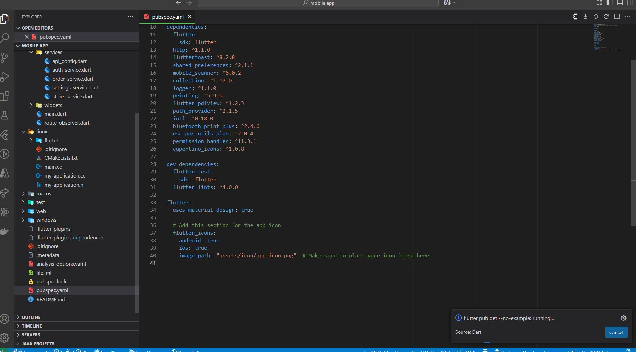The image size is (636, 352).
Task: Toggle the primary side bar visibility
Action: click(x=610, y=3)
